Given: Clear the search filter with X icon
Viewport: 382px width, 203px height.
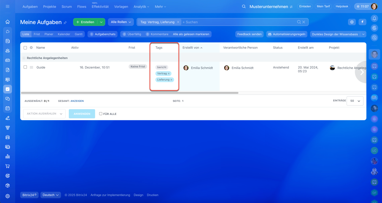Looking at the screenshot, I should click(x=304, y=22).
